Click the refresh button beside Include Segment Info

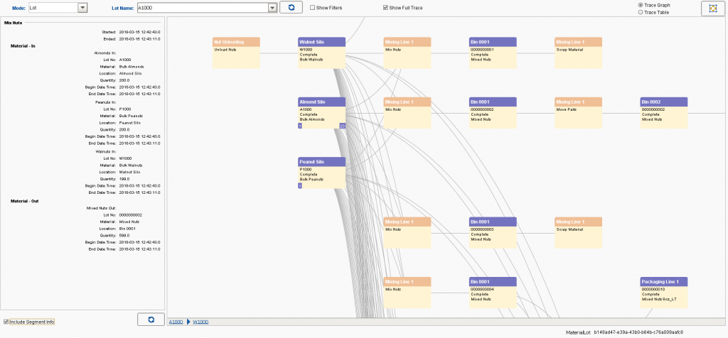(x=151, y=320)
